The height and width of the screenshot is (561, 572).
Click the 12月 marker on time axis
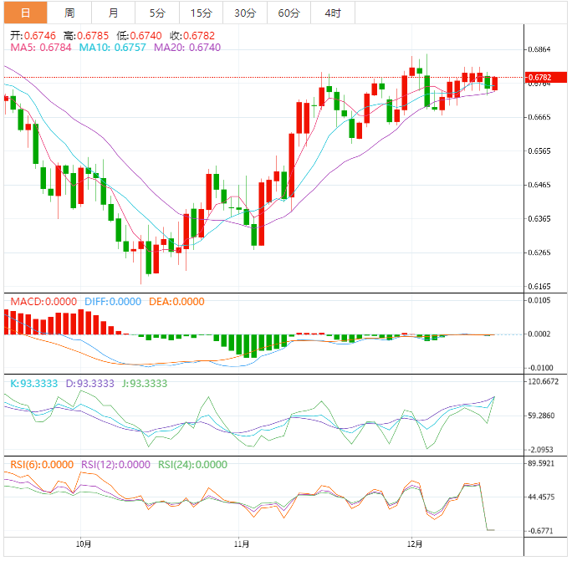point(412,543)
